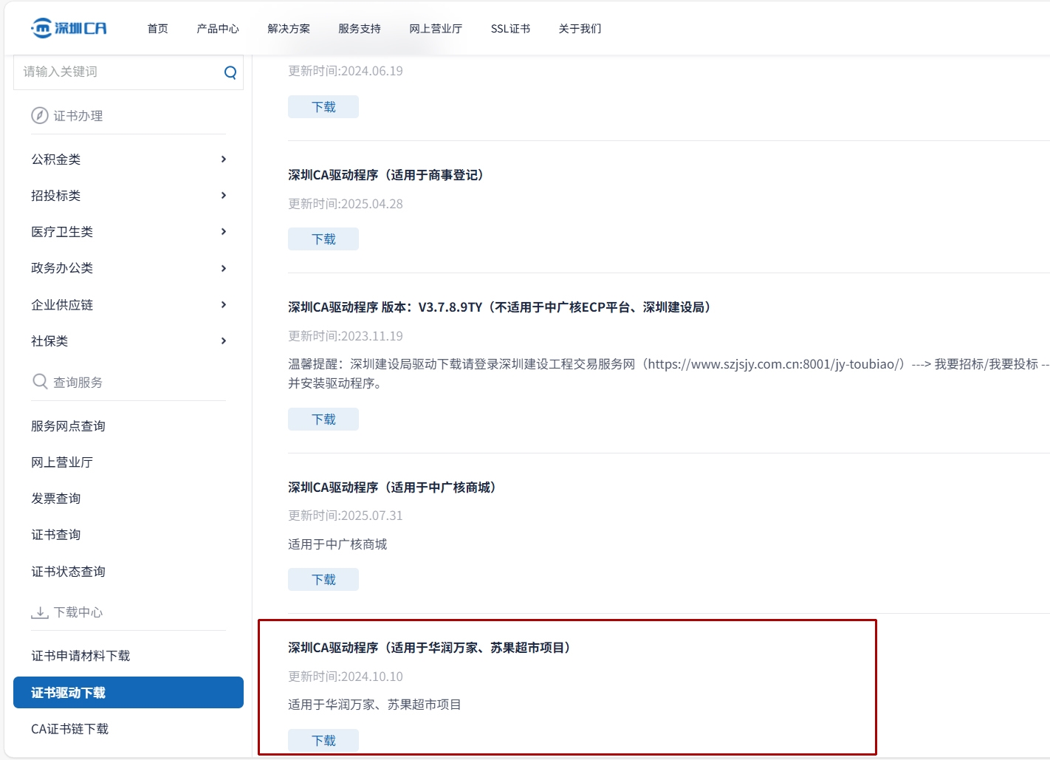This screenshot has width=1050, height=760.
Task: Download the 商事登记 driver
Action: (x=323, y=239)
